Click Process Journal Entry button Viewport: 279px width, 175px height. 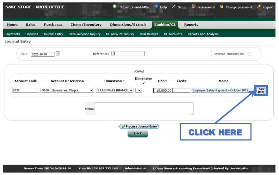click(139, 126)
